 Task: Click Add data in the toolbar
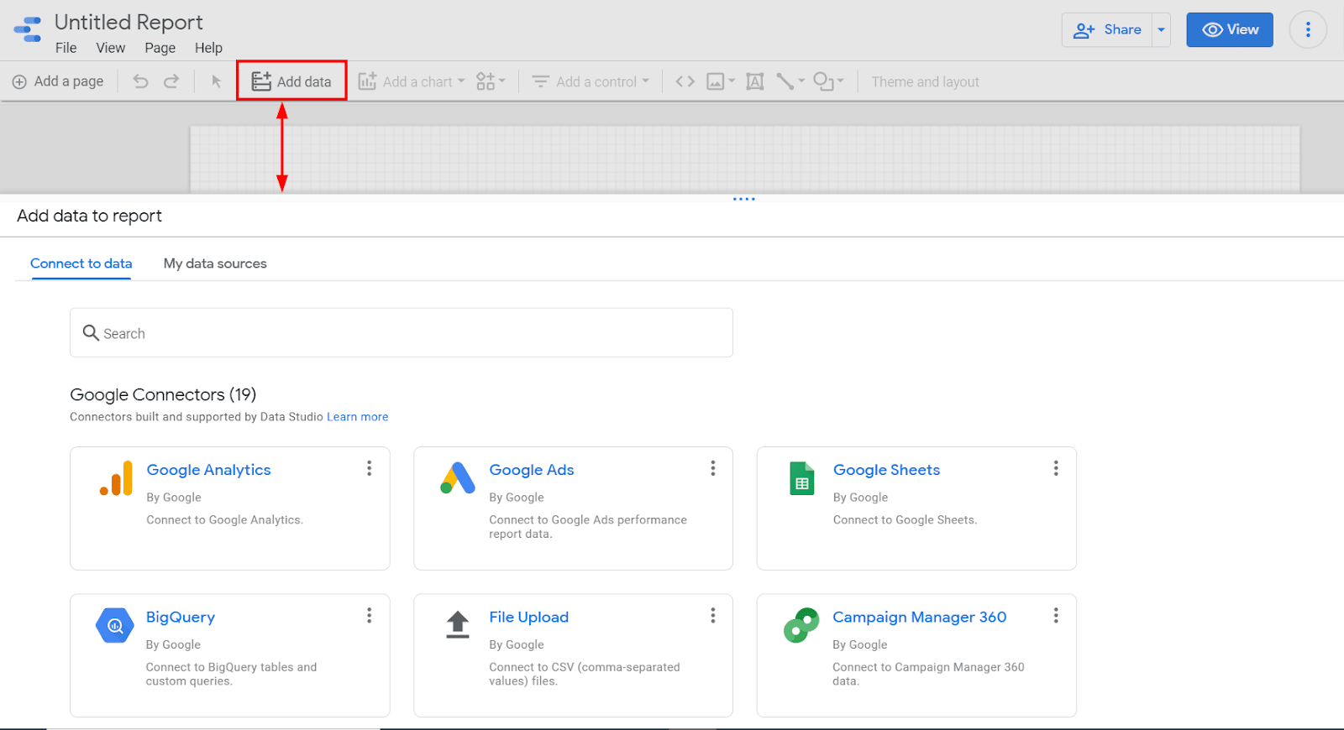291,81
